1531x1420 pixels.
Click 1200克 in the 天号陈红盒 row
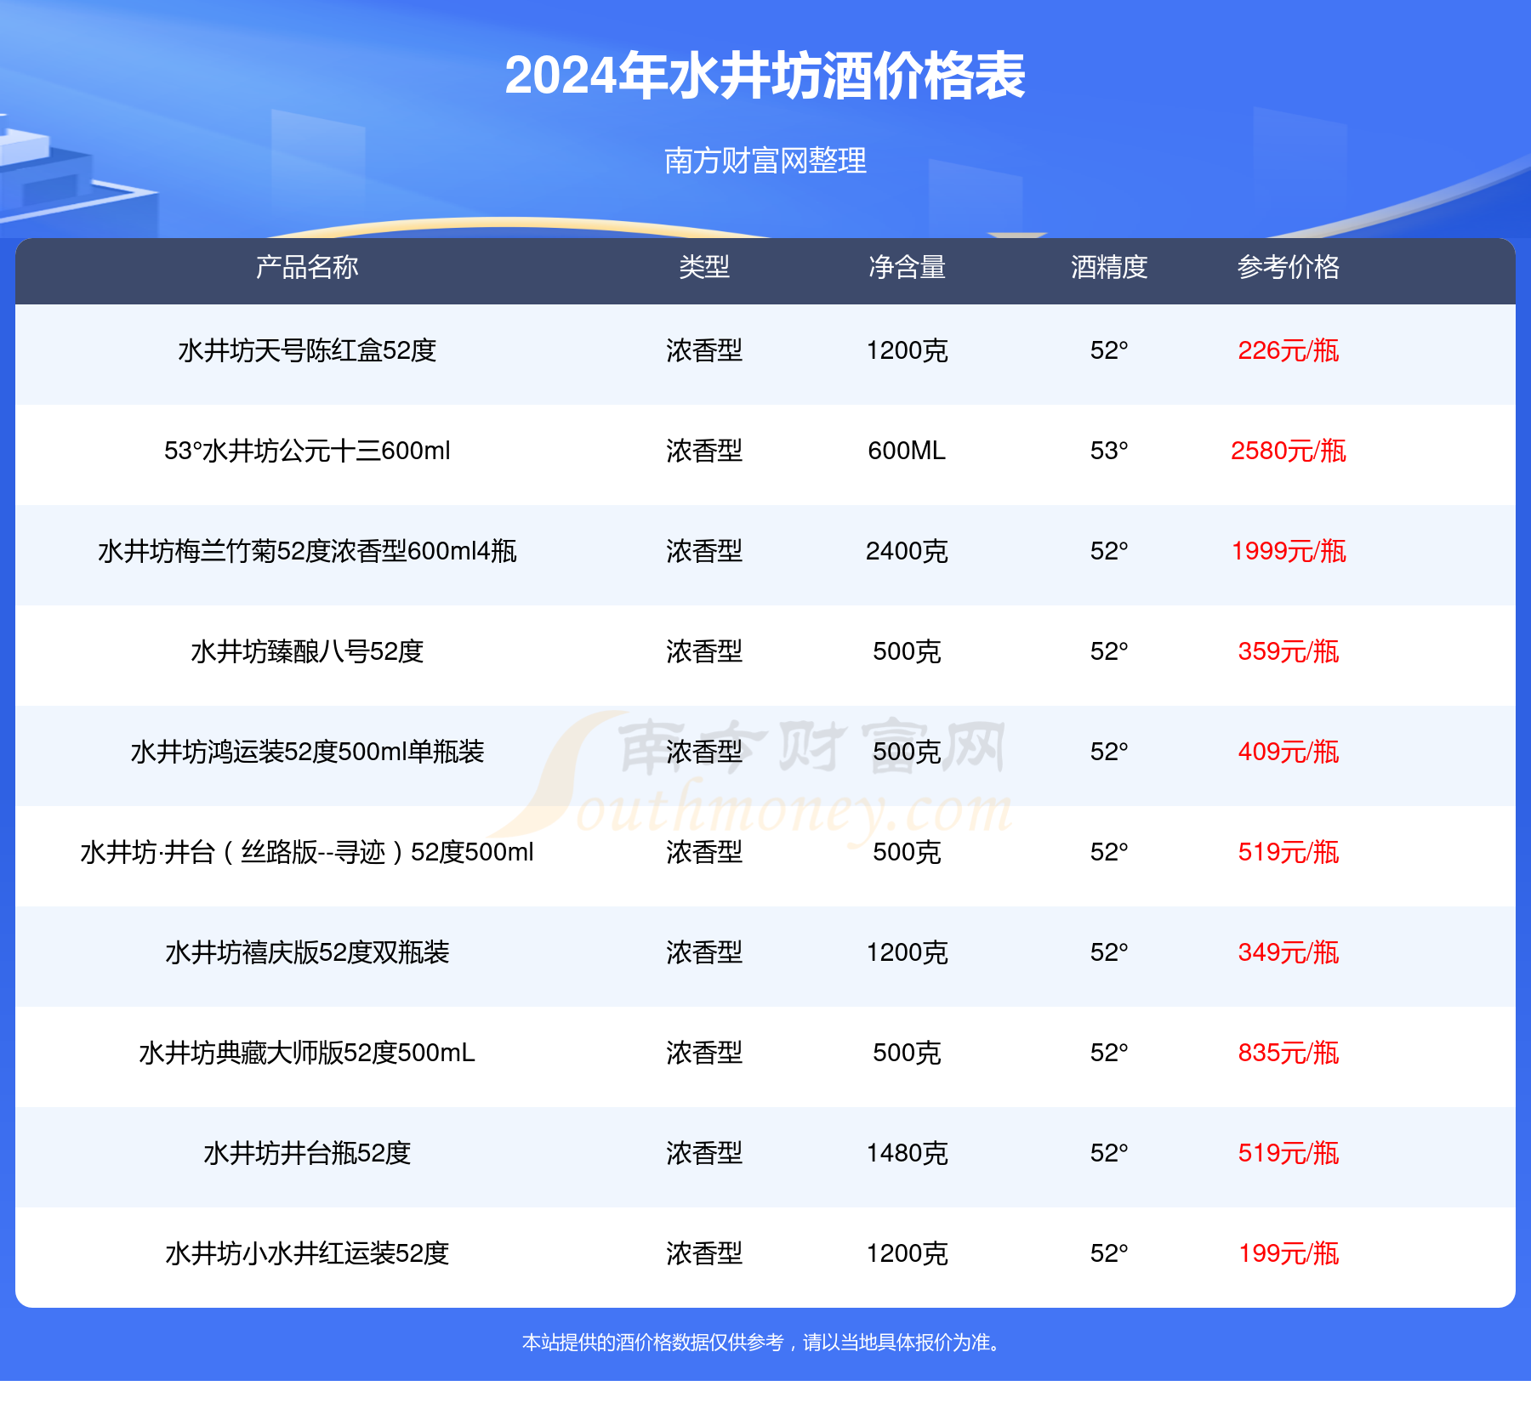click(907, 350)
